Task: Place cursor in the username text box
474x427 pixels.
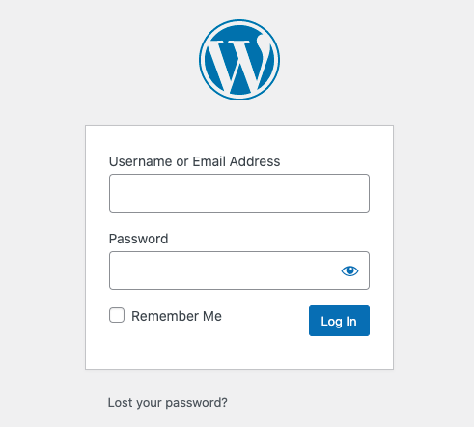Action: tap(239, 193)
